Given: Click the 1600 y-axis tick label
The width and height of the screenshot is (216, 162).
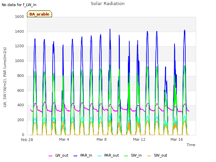Looking at the screenshot, I should tap(20, 17).
